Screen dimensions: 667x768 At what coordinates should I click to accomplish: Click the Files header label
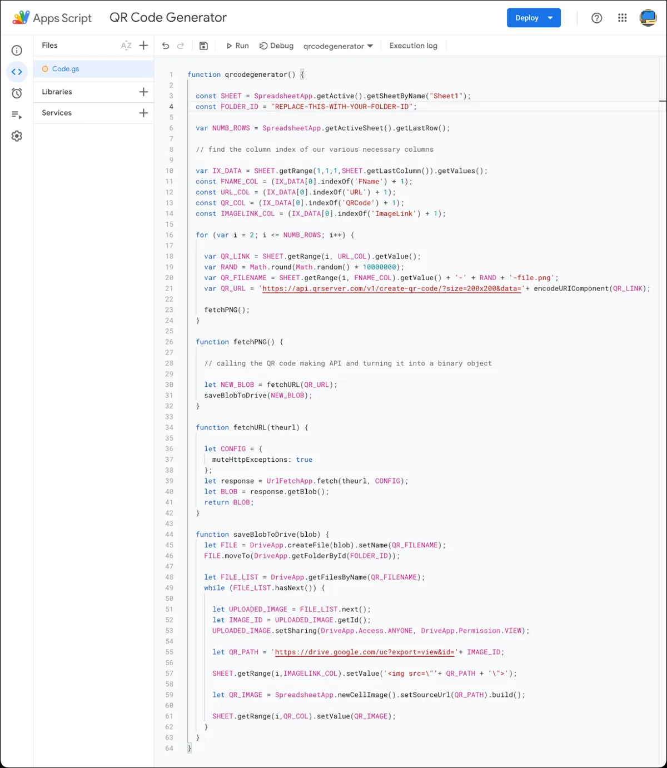coord(49,46)
